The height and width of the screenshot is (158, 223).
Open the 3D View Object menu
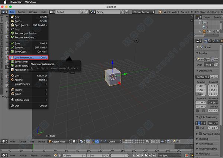41,142
